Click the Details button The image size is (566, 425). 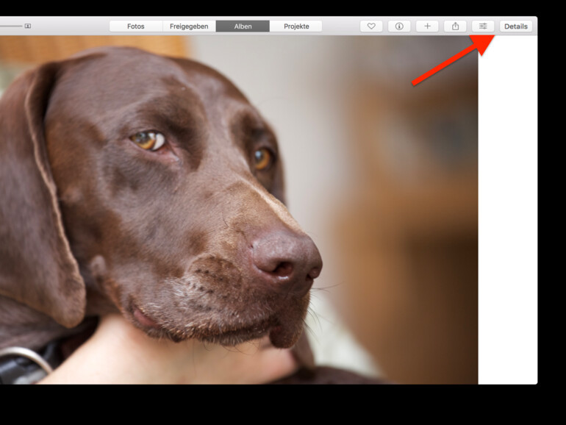516,26
